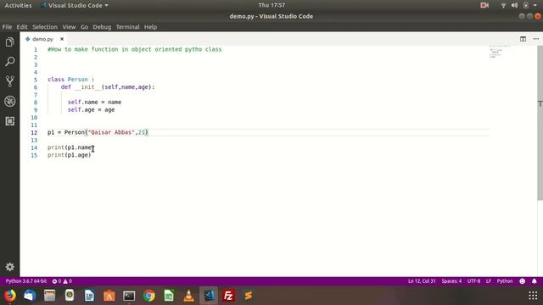Click the "__init__" definition on line 6
Image resolution: width=543 pixels, height=305 pixels.
88,87
